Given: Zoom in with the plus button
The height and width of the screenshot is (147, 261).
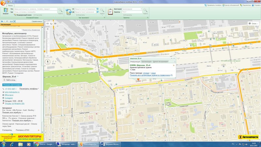Looking at the screenshot, I should click(x=48, y=29).
